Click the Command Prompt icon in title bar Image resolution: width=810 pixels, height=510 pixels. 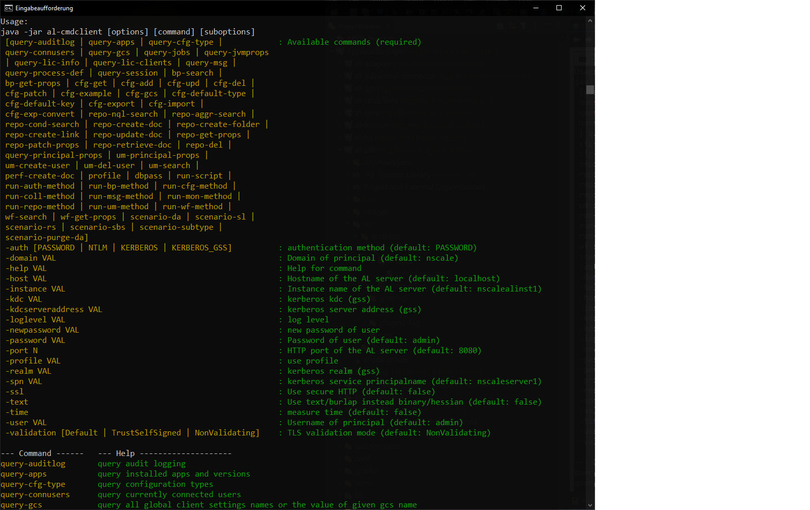click(8, 8)
